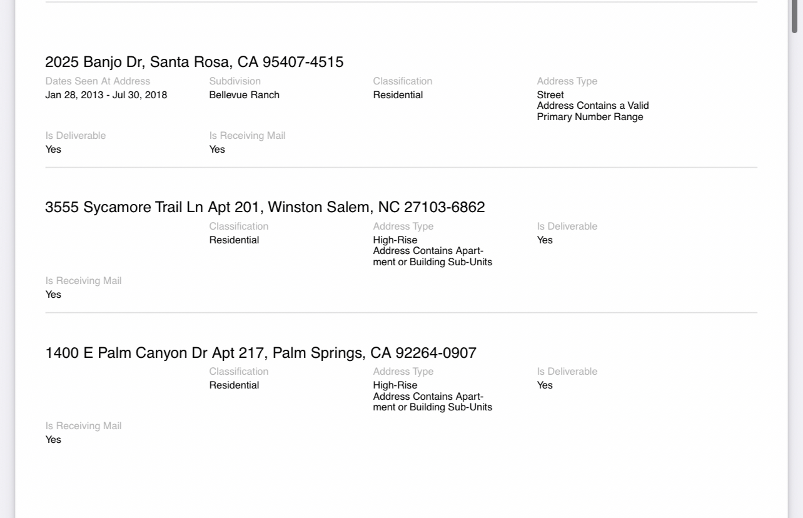803x518 pixels.
Task: Click High-Rise type for Palm Springs address
Action: click(395, 385)
